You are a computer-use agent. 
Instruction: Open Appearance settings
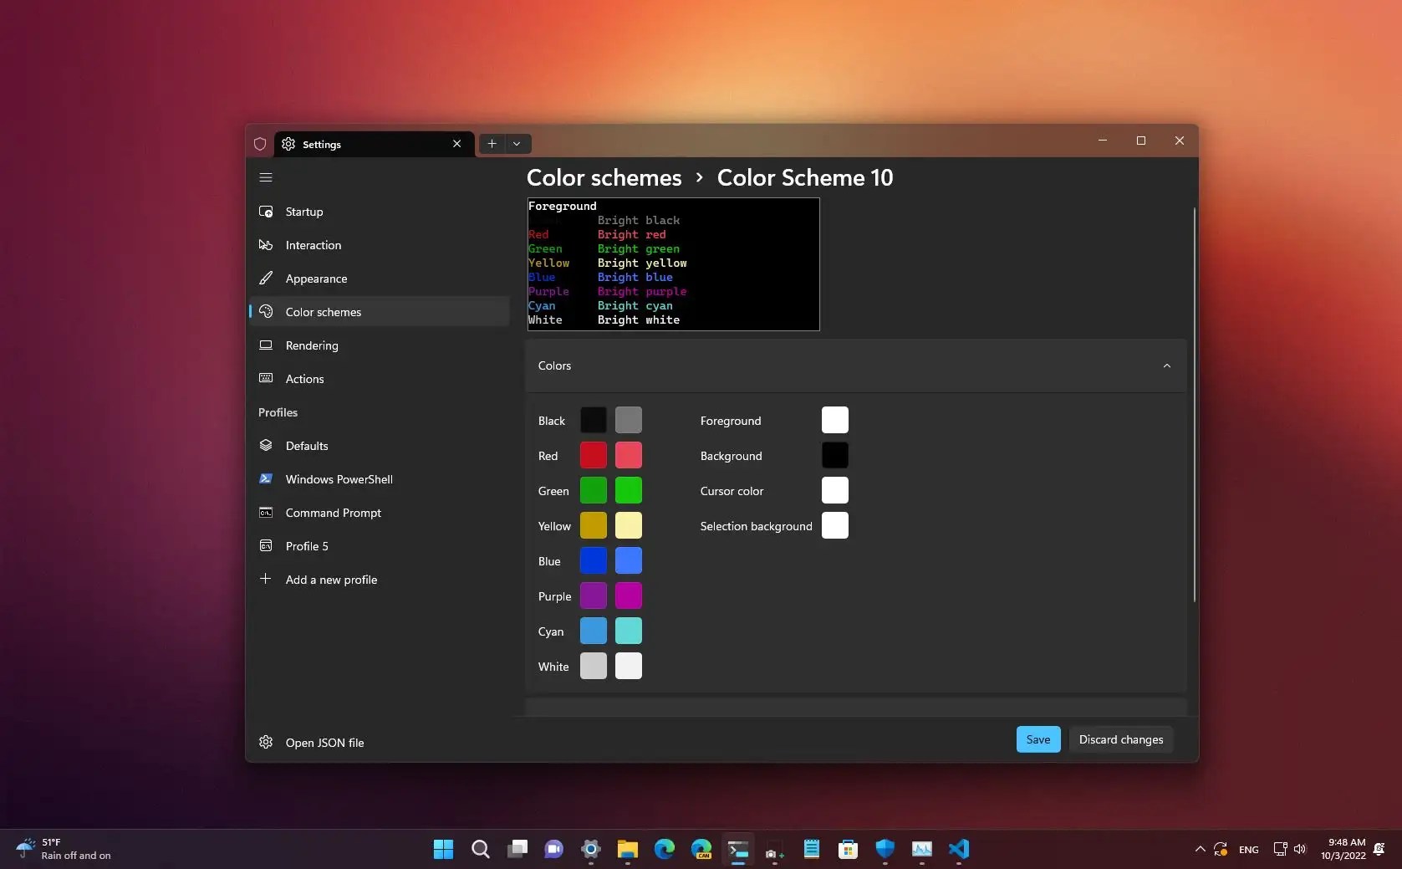tap(316, 279)
